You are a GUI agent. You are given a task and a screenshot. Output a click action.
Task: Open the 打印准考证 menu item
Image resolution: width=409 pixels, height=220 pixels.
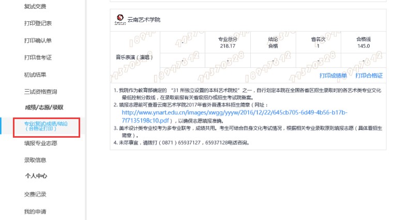(38, 57)
